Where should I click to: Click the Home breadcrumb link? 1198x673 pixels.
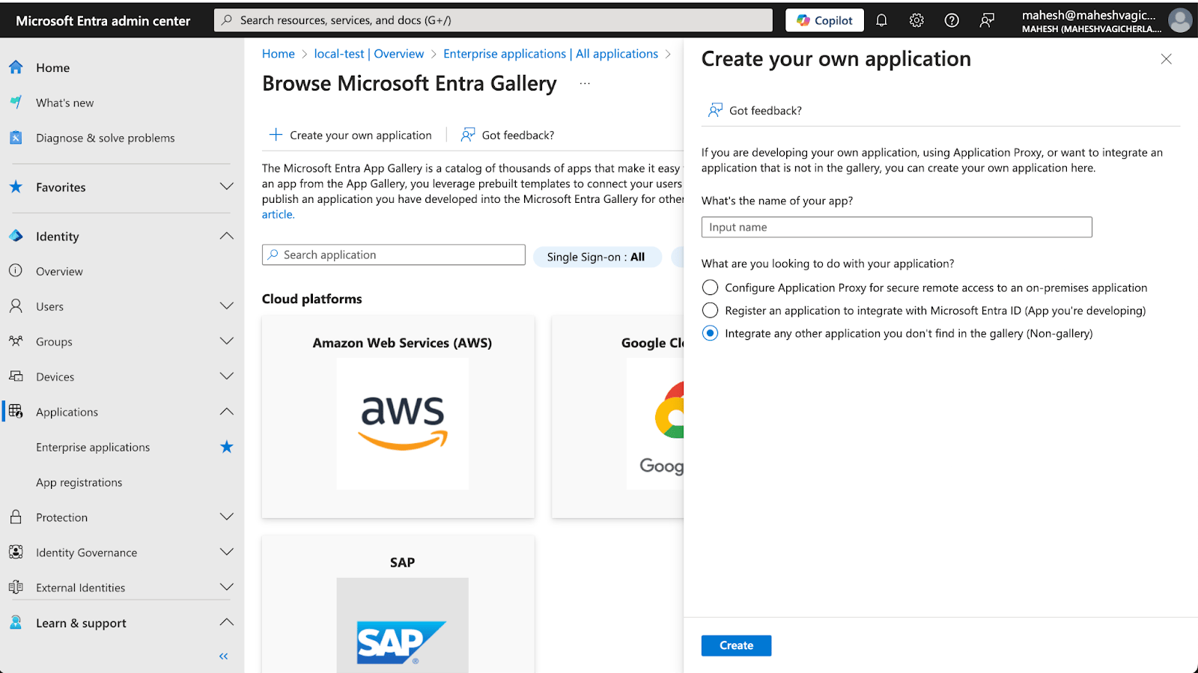pyautogui.click(x=279, y=54)
